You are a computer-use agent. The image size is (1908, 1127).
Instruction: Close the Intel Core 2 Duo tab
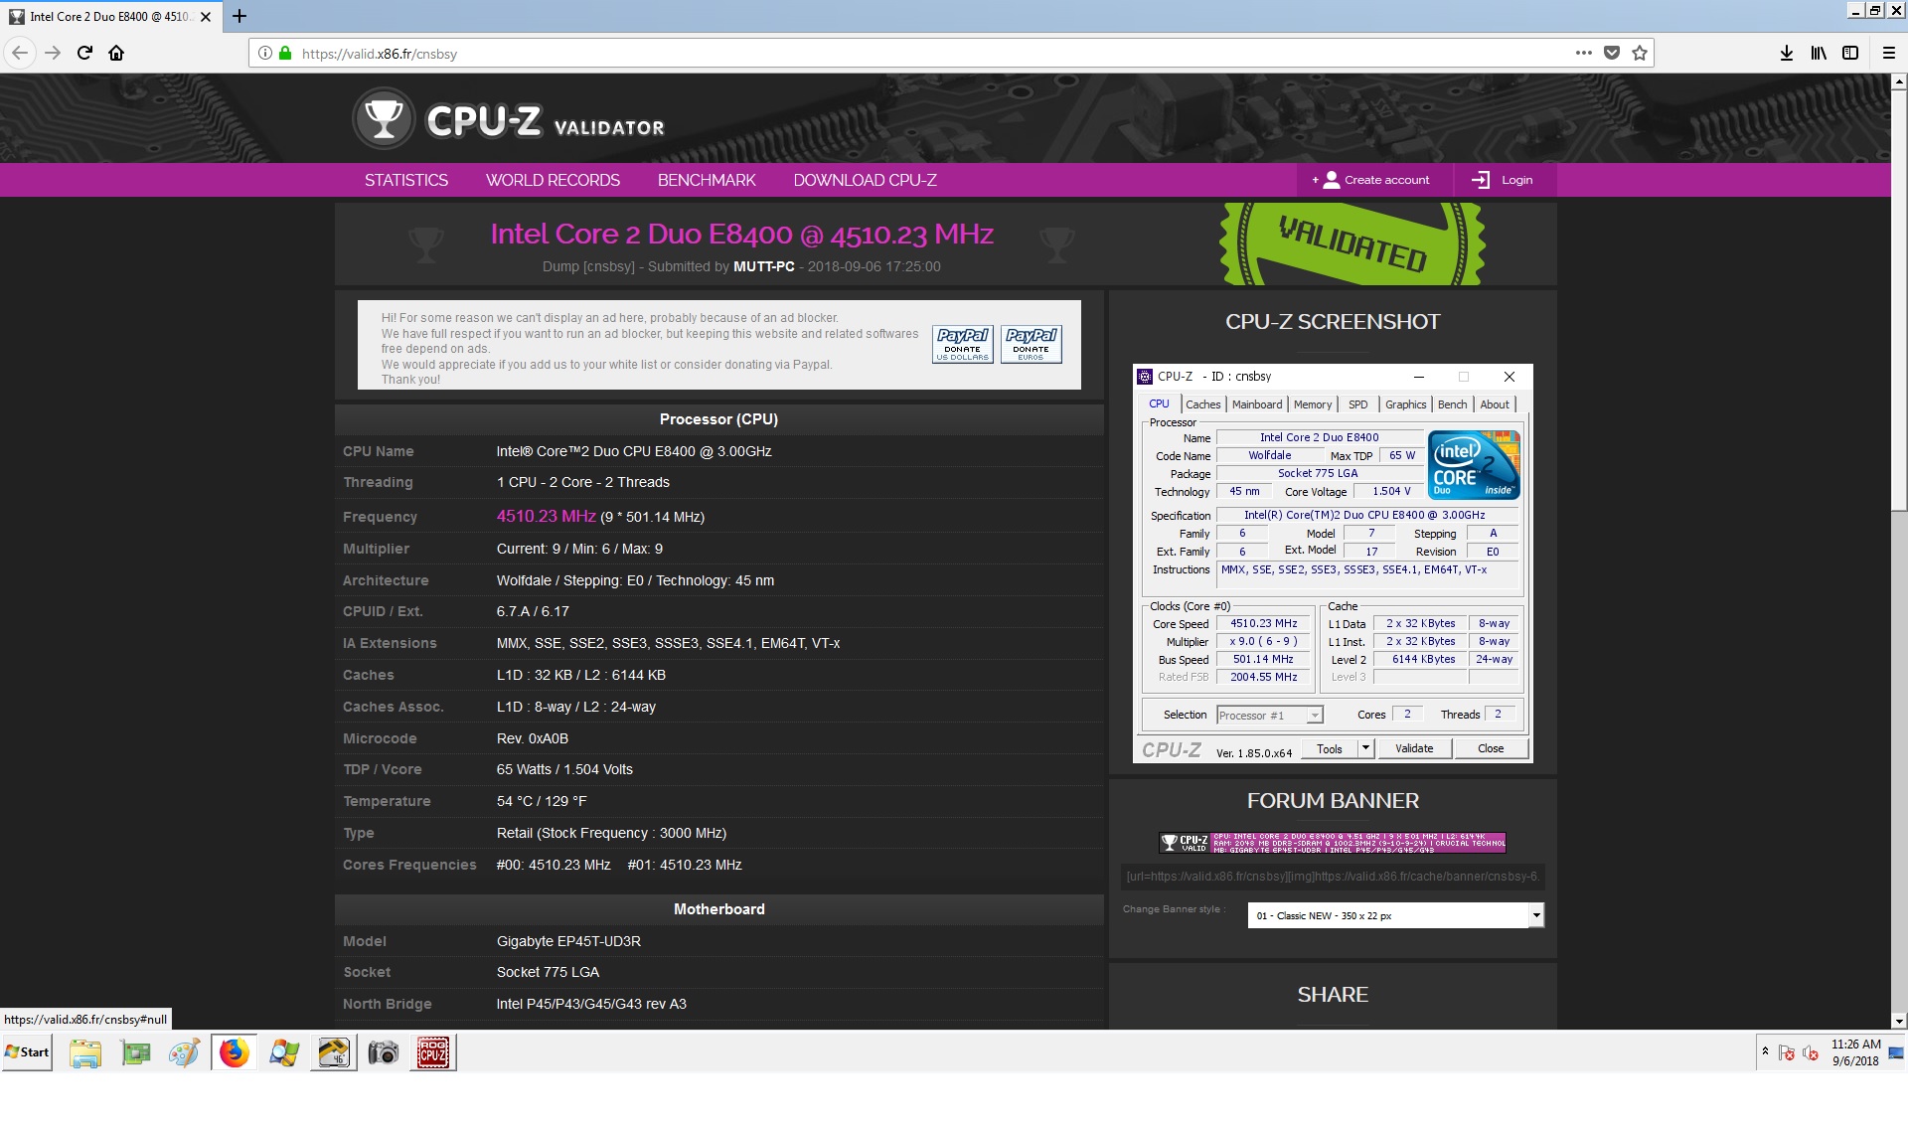point(206,16)
